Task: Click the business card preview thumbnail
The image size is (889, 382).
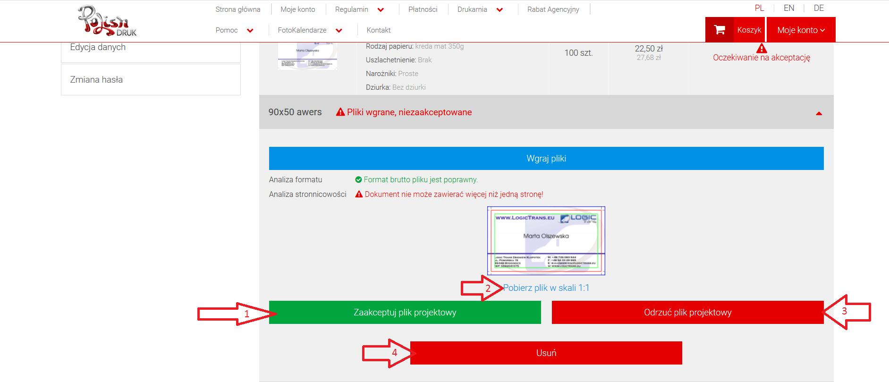Action: (546, 240)
